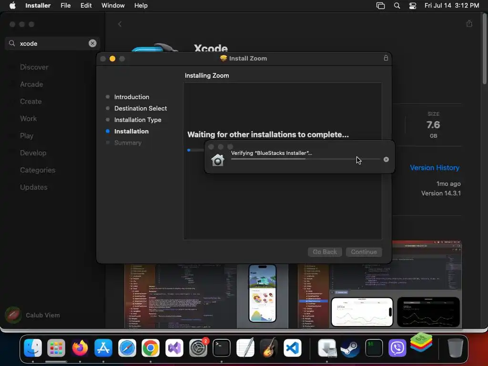Select Arcade in App Store sidebar
The width and height of the screenshot is (488, 366).
[x=31, y=84]
